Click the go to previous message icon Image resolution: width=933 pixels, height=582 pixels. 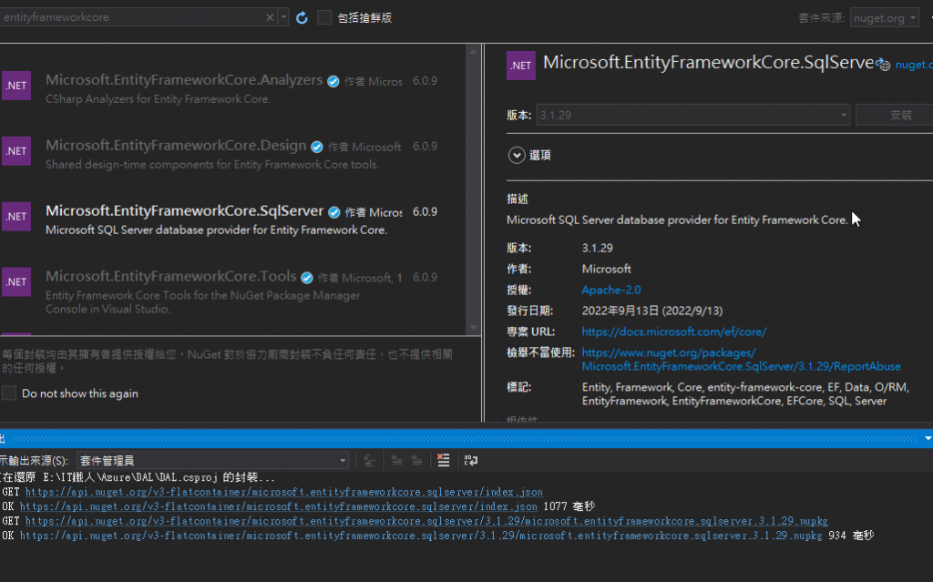(x=396, y=460)
